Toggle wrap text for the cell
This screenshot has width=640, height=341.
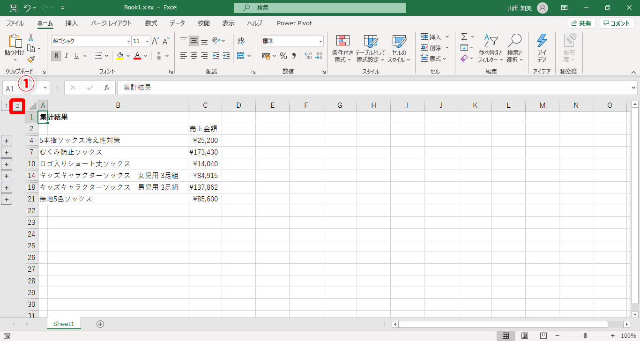[x=241, y=41]
